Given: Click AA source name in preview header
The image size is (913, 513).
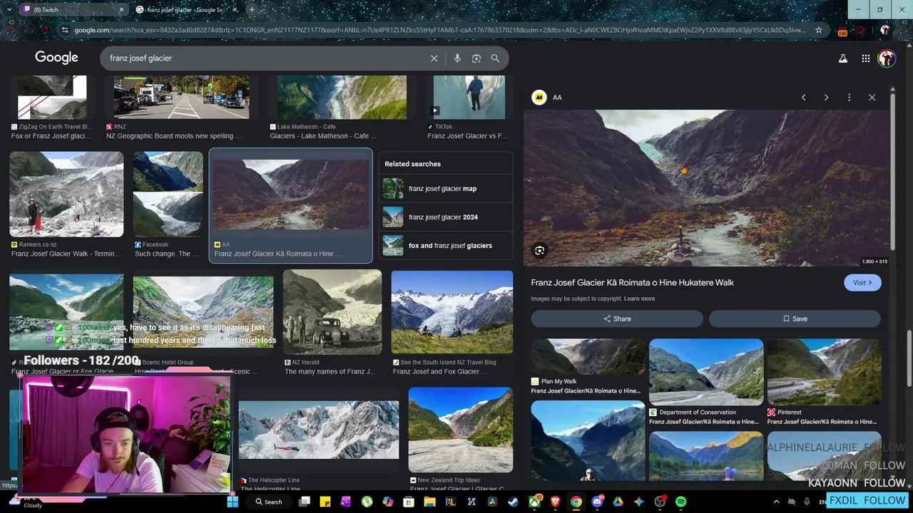Looking at the screenshot, I should [x=557, y=98].
